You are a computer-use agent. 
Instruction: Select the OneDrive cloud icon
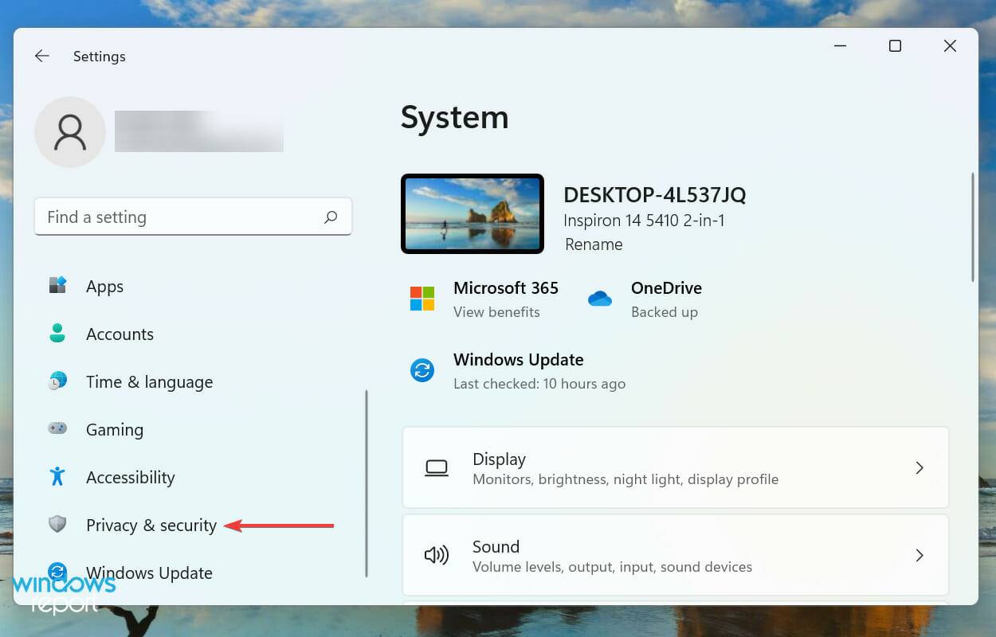click(600, 298)
